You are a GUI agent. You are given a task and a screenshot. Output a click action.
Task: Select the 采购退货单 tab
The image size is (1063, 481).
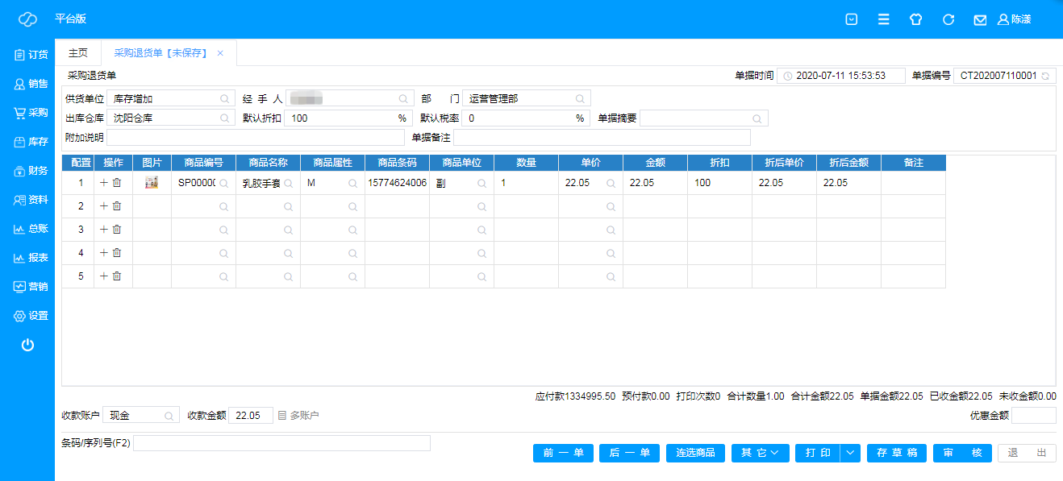pos(160,53)
